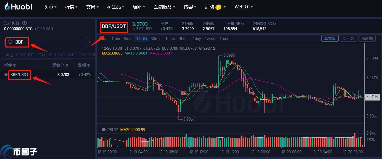Click the ≈ 3.07 USD price text
The height and width of the screenshot is (159, 382).
click(142, 29)
